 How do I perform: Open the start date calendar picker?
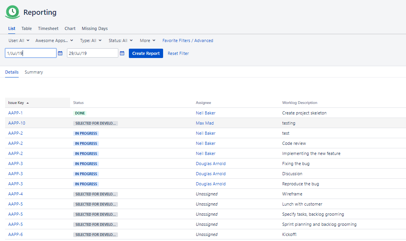pyautogui.click(x=60, y=53)
